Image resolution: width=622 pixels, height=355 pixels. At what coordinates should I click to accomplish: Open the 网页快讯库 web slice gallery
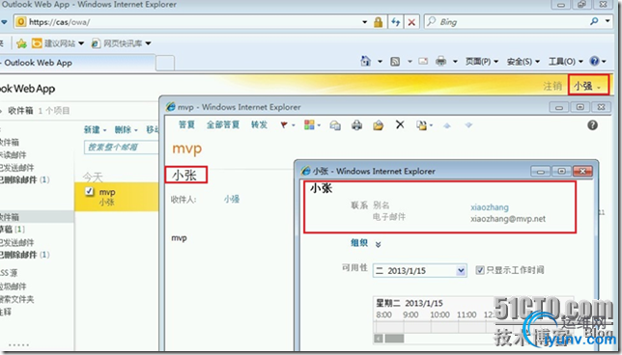[121, 43]
